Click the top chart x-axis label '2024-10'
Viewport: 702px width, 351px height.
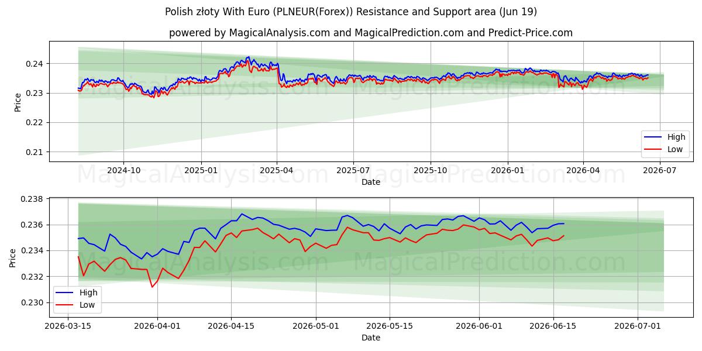click(123, 170)
